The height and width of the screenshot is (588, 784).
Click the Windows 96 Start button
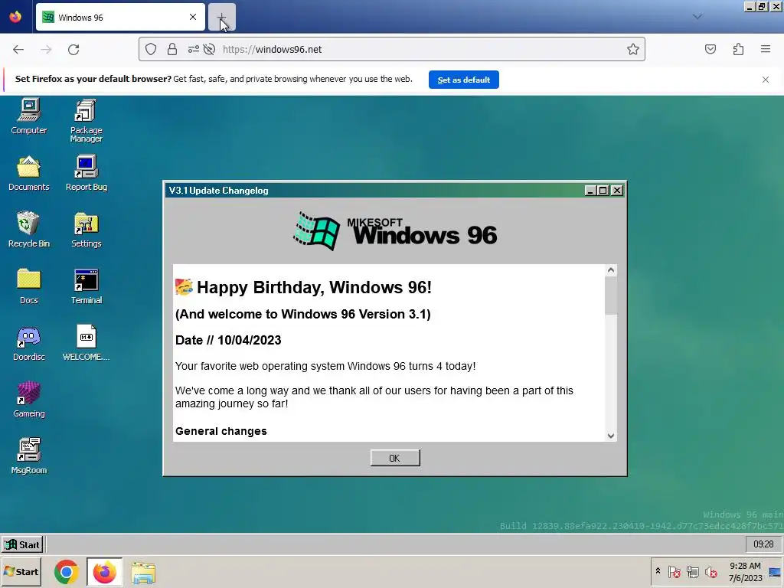(22, 544)
